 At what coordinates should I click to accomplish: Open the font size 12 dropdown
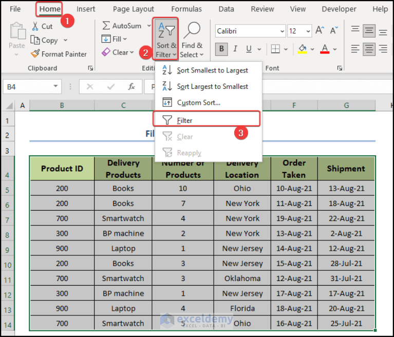tap(308, 31)
